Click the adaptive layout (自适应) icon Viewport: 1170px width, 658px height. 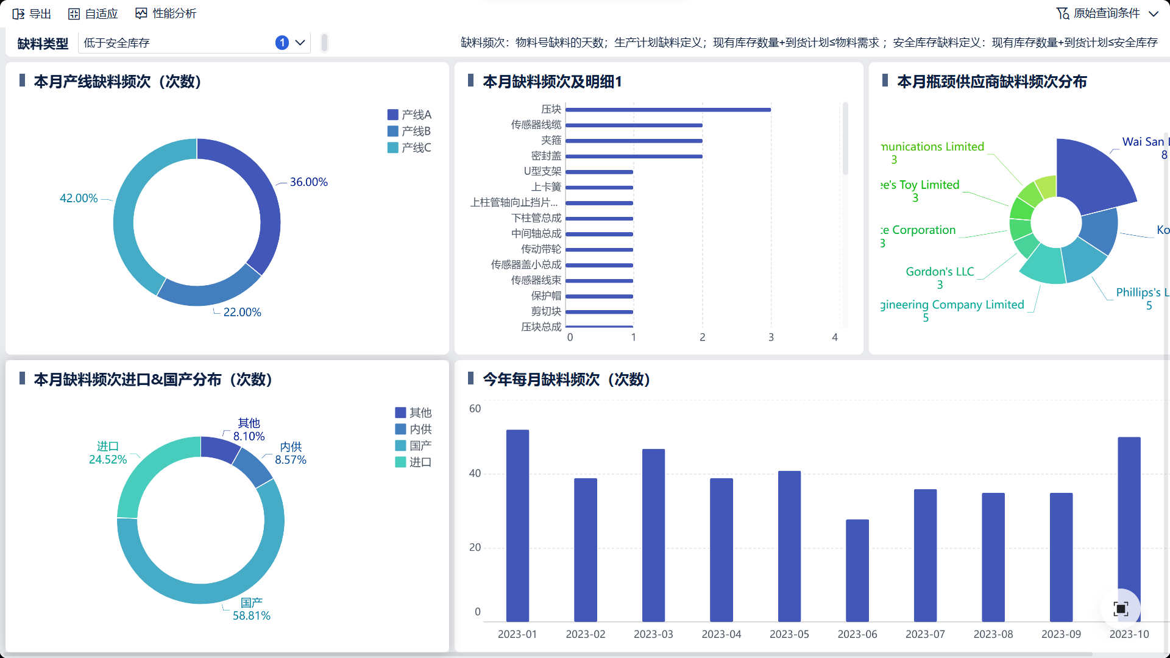coord(74,13)
